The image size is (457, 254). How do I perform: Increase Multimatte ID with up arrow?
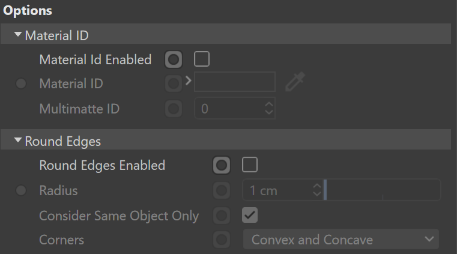(x=268, y=104)
